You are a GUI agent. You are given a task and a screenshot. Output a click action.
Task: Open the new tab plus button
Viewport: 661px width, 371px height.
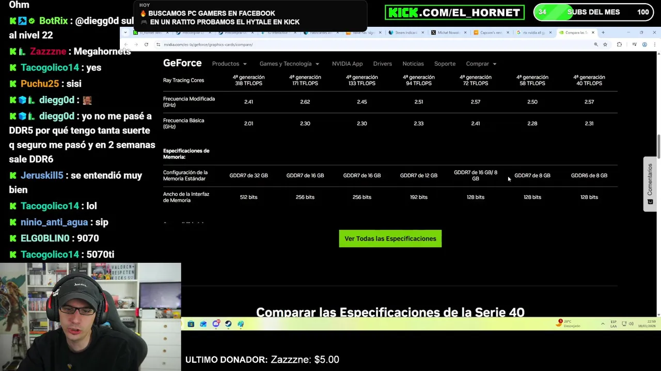pos(603,32)
